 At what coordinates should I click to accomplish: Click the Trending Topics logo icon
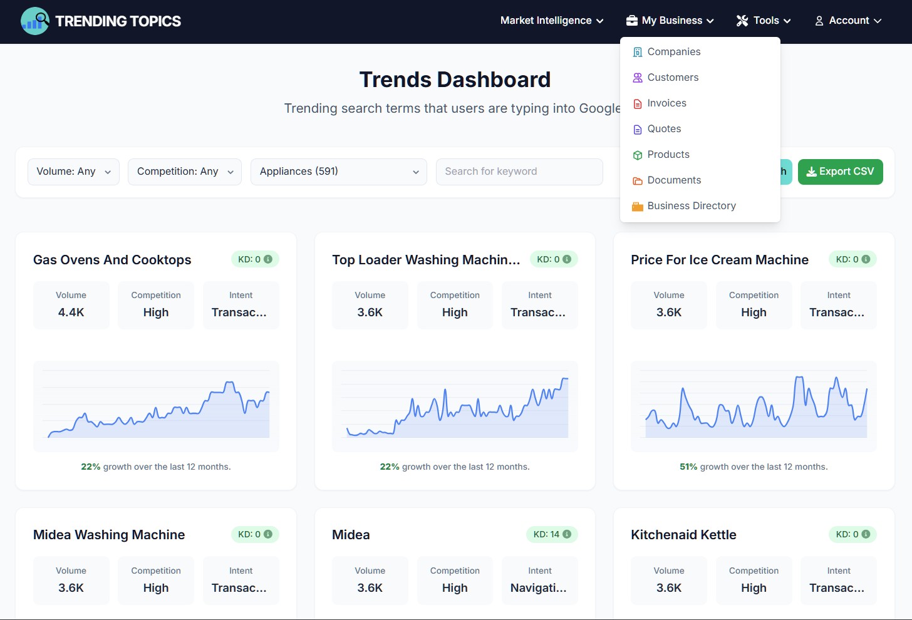pos(34,21)
